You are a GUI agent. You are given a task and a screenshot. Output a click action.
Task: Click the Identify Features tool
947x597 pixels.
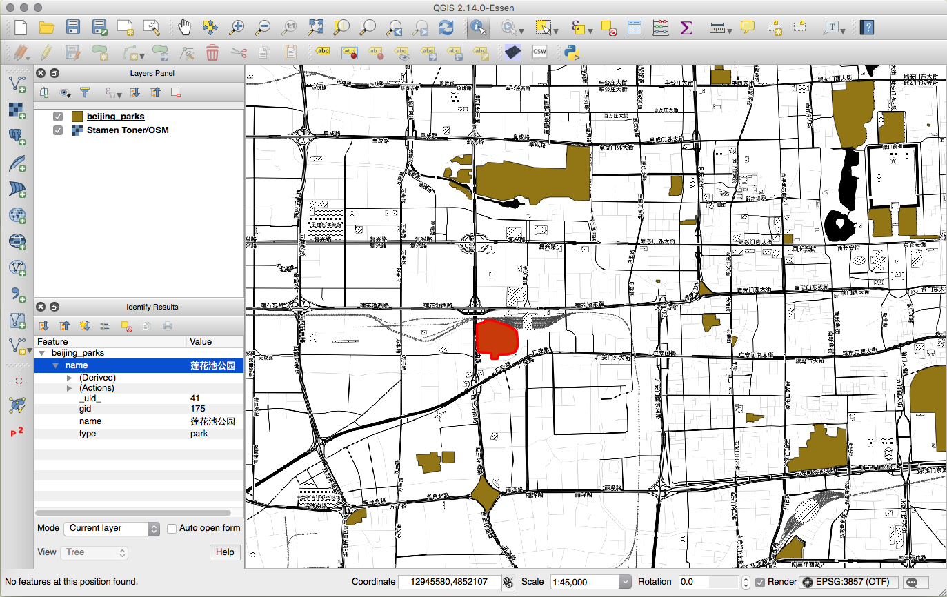tap(477, 28)
